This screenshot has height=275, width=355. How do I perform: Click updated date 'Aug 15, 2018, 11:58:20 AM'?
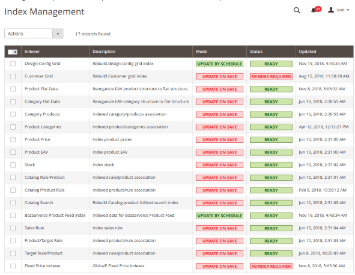(324, 76)
